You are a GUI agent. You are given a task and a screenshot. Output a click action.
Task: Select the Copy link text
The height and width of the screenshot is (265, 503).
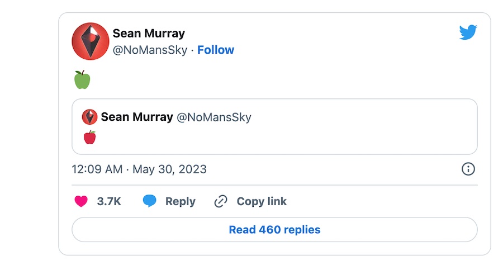point(261,201)
